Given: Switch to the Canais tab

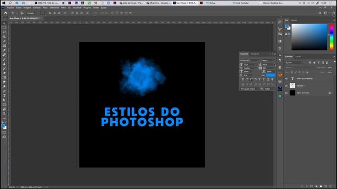Looking at the screenshot, I should click(298, 57).
